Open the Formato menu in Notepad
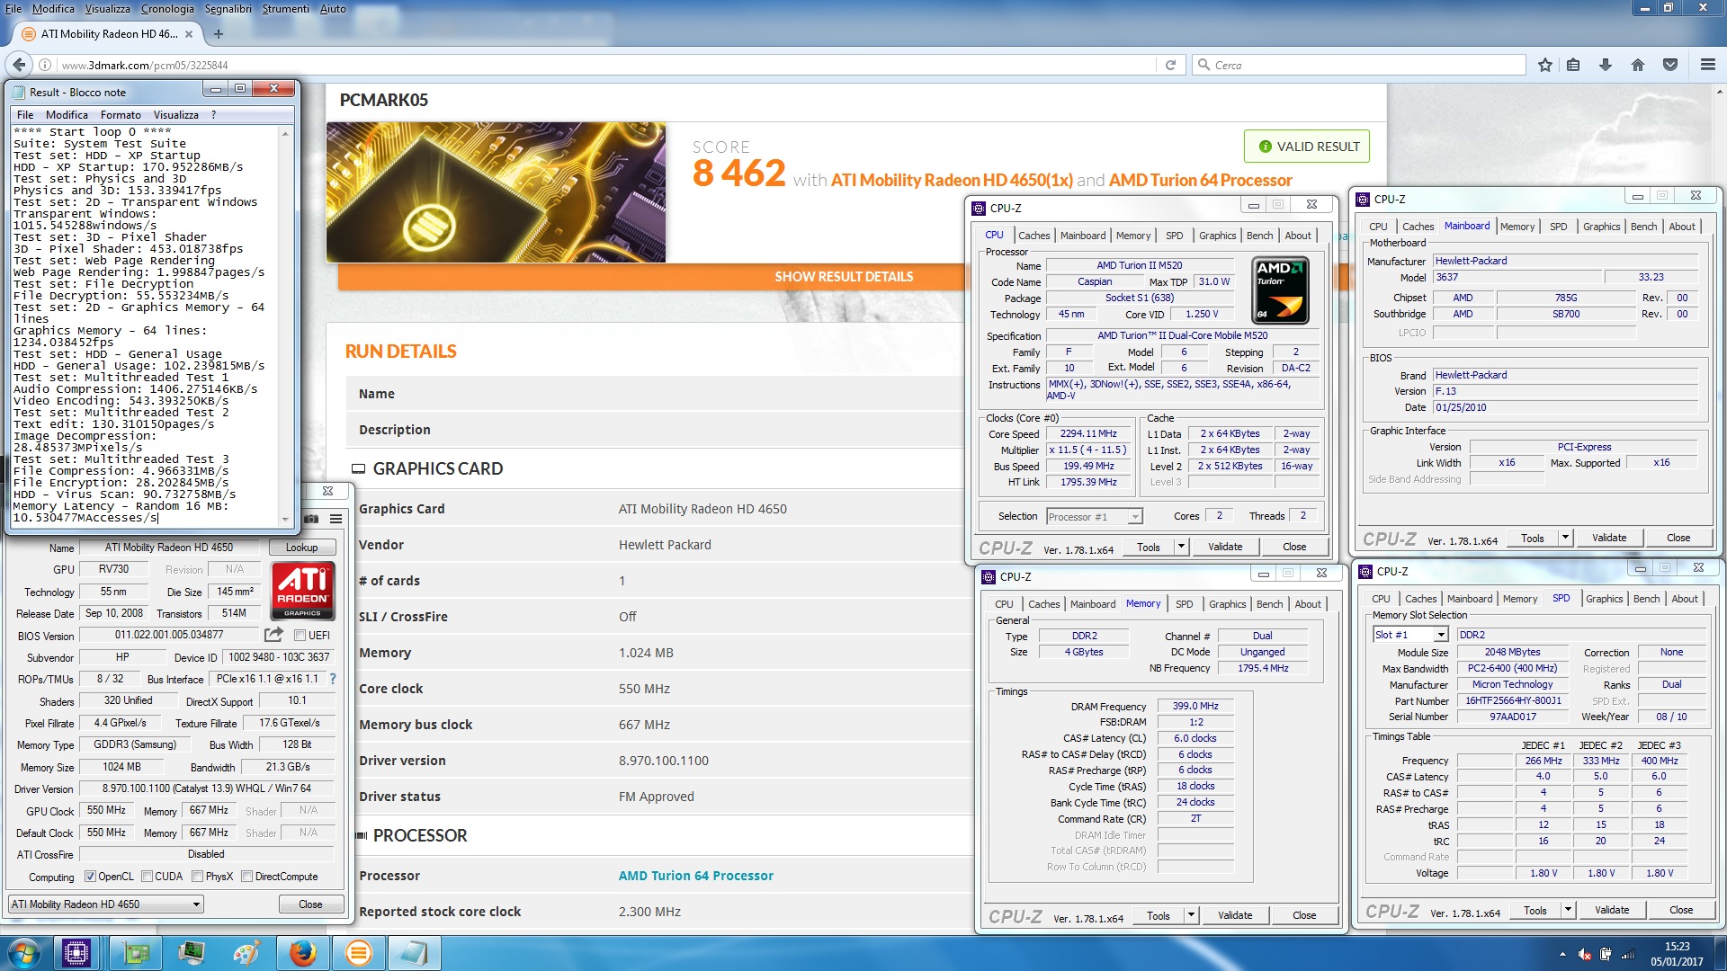This screenshot has height=971, width=1727. (x=121, y=115)
